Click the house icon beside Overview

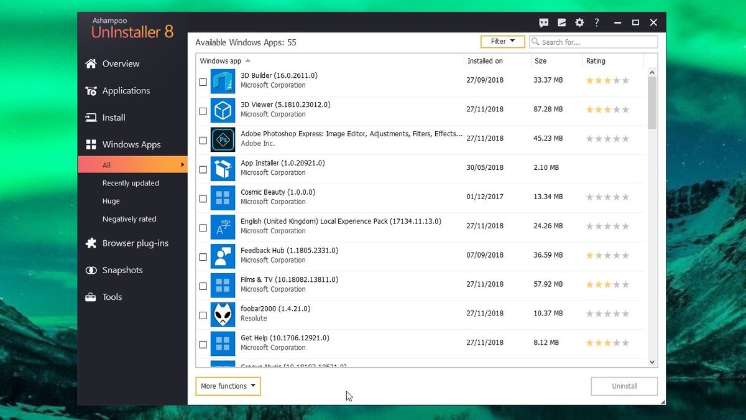pyautogui.click(x=91, y=63)
